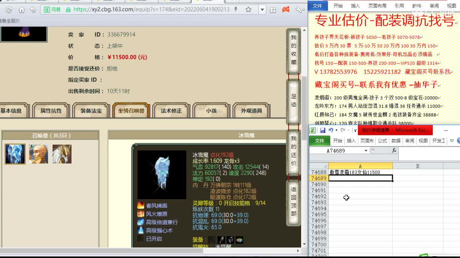Click the Excel Name Box showing A74689

pos(336,150)
